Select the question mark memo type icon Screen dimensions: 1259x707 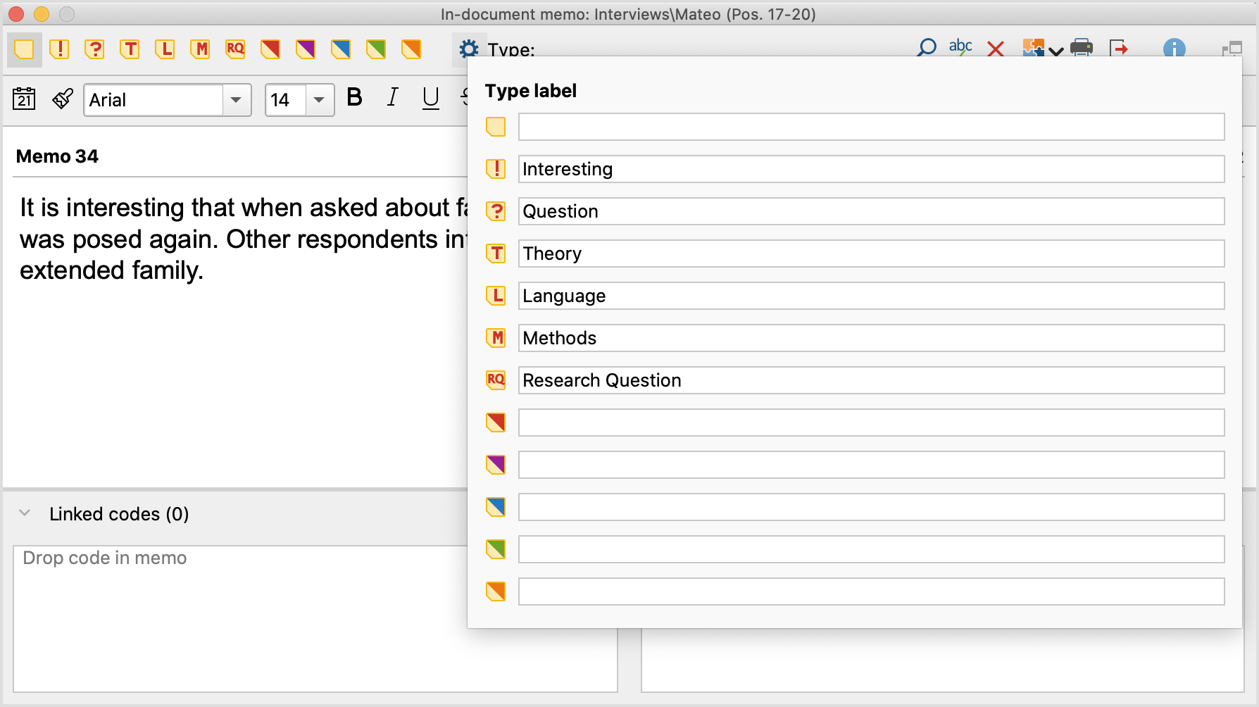coord(94,49)
